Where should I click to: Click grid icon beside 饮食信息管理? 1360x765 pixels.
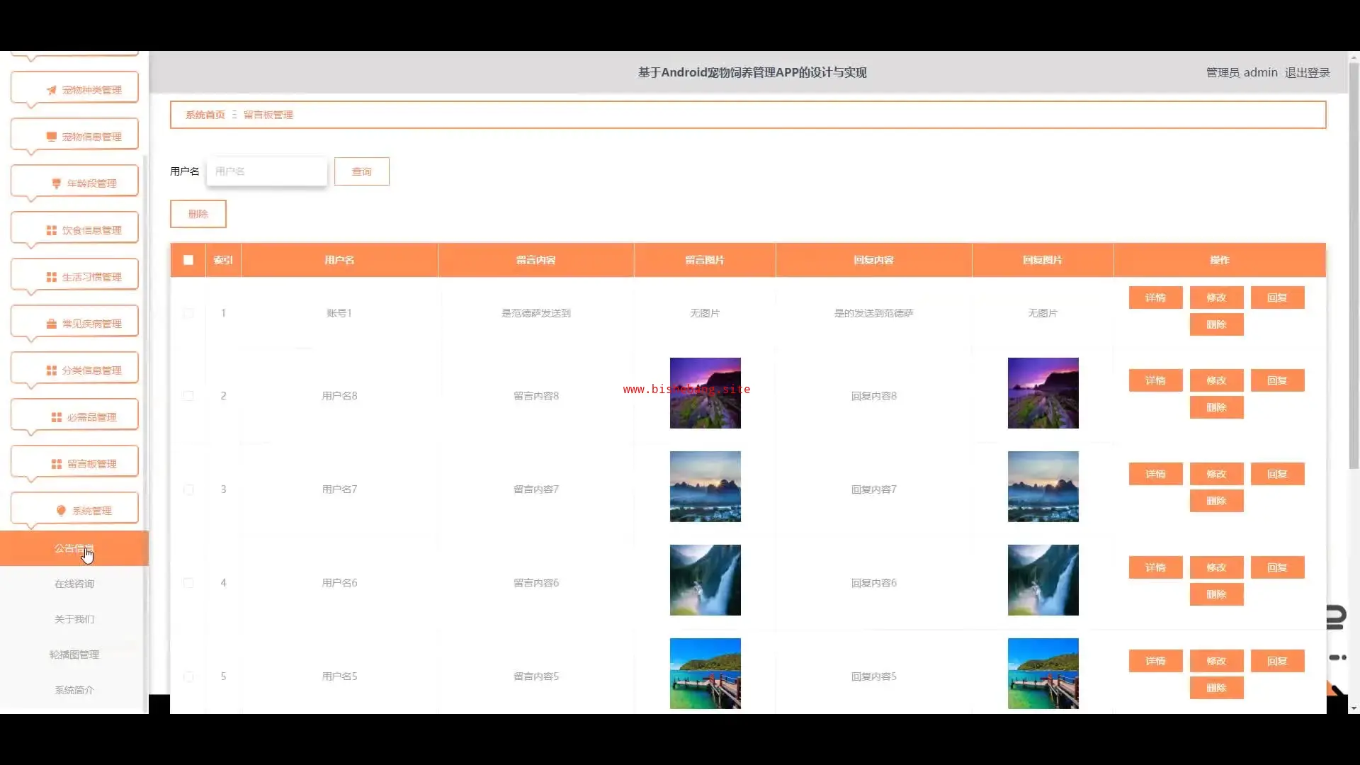pyautogui.click(x=52, y=230)
